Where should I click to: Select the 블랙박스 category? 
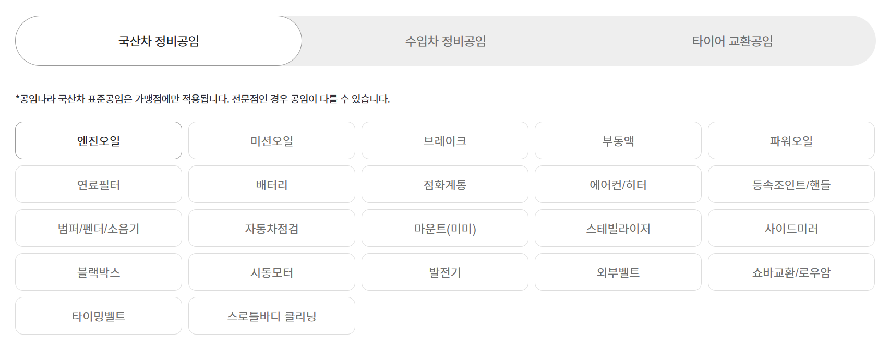click(98, 272)
